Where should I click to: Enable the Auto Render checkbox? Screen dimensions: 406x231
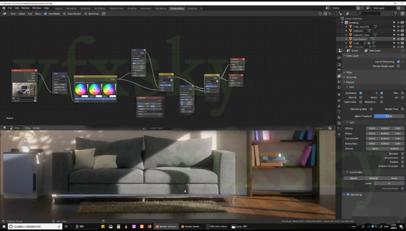(x=64, y=14)
